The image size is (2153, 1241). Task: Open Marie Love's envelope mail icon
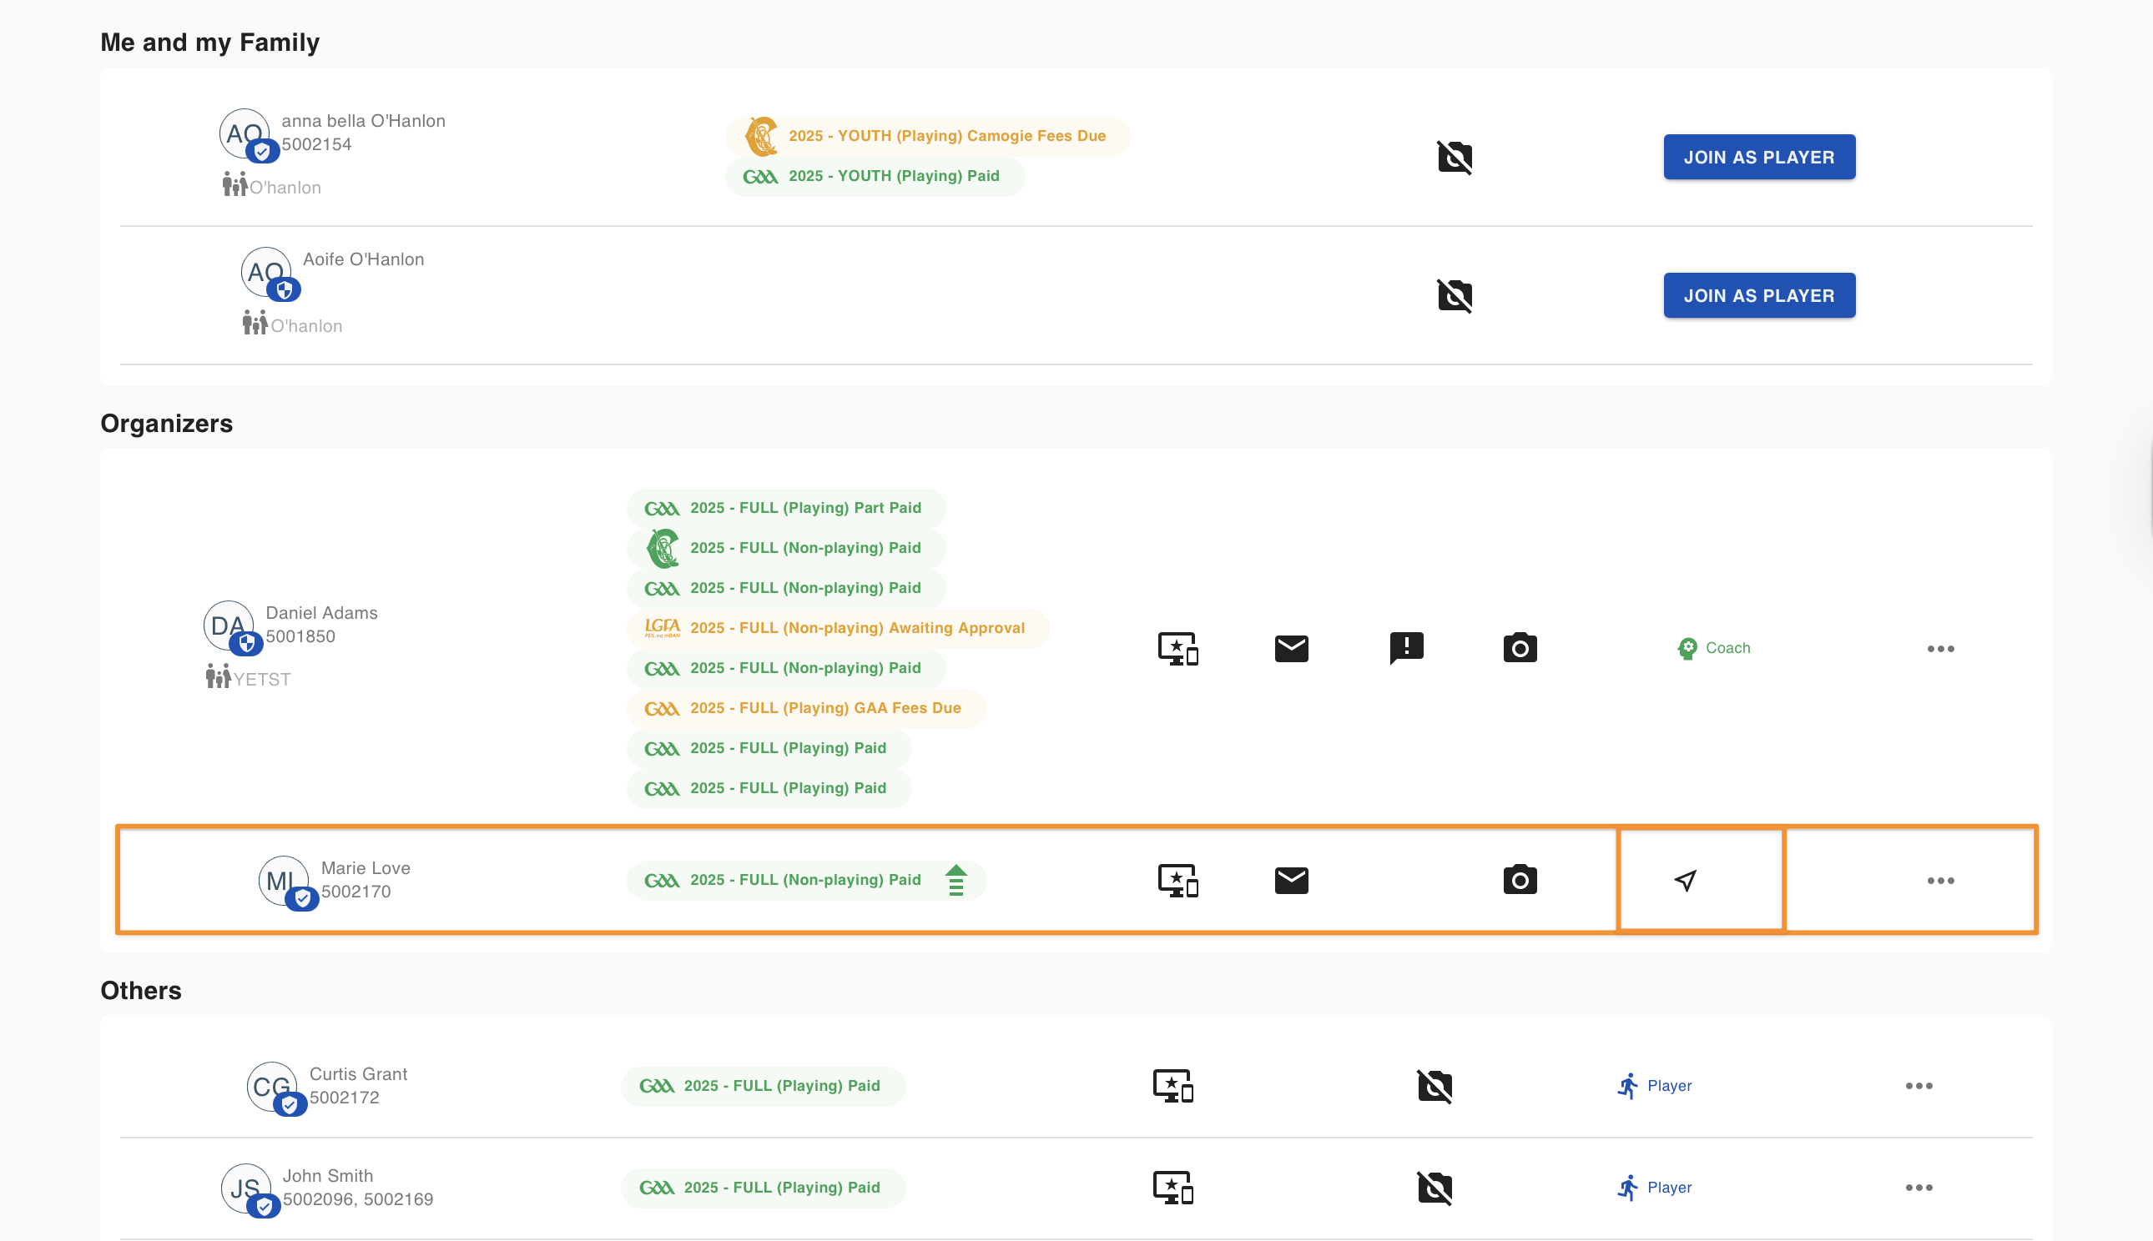tap(1291, 881)
